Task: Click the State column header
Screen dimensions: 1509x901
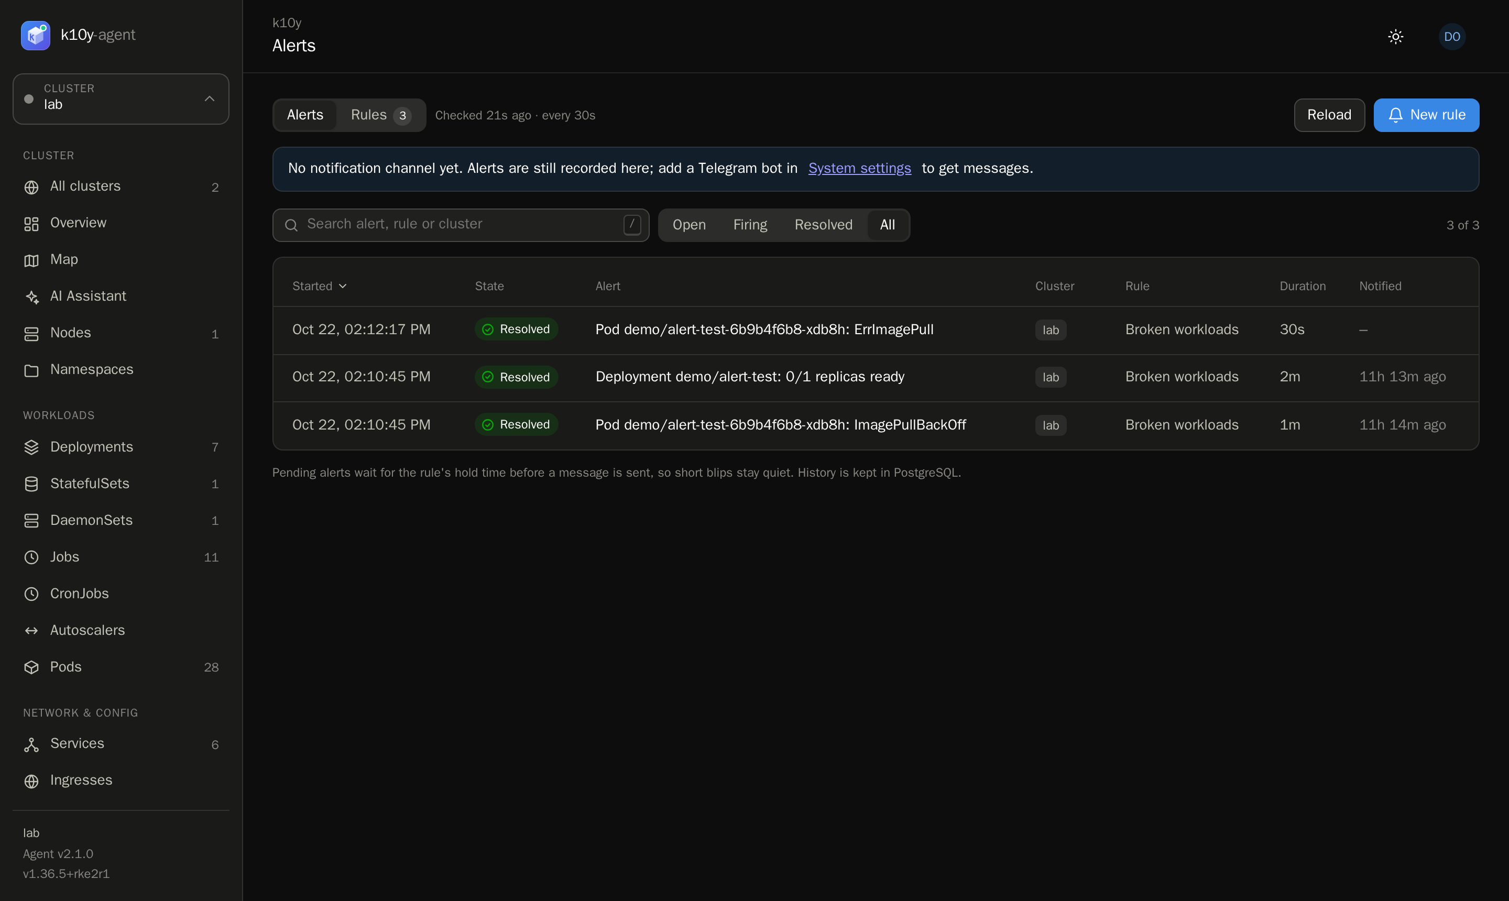Action: [x=489, y=286]
